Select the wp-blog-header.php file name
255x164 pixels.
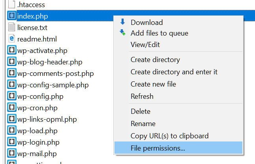[50, 62]
